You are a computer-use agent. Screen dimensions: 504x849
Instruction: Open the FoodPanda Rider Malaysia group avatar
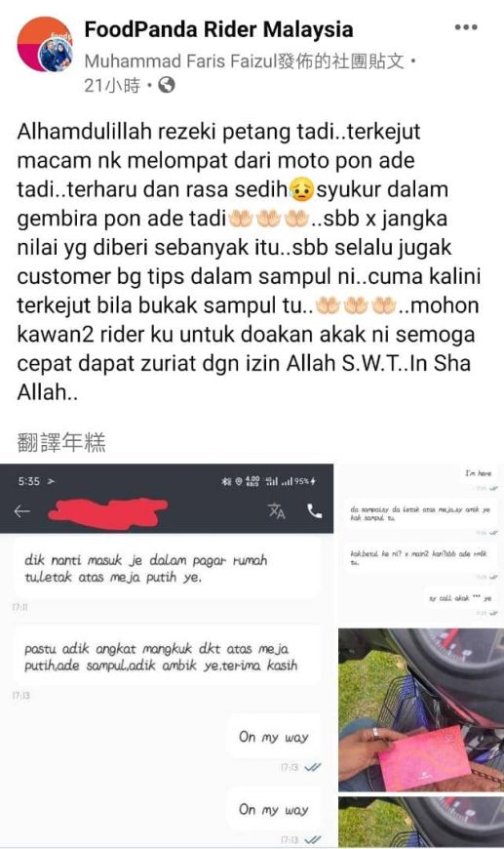pyautogui.click(x=44, y=44)
